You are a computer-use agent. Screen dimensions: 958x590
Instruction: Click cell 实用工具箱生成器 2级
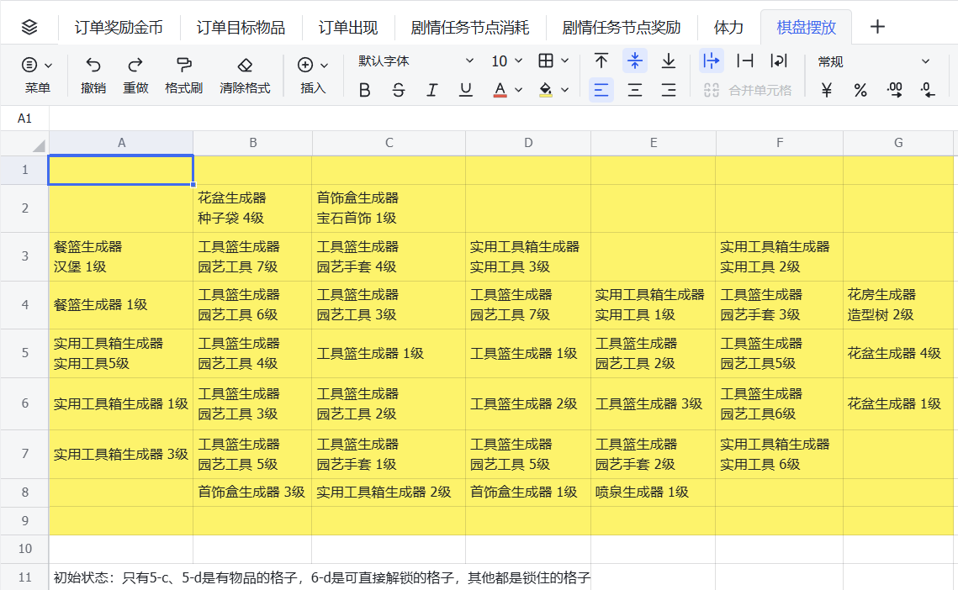[389, 493]
